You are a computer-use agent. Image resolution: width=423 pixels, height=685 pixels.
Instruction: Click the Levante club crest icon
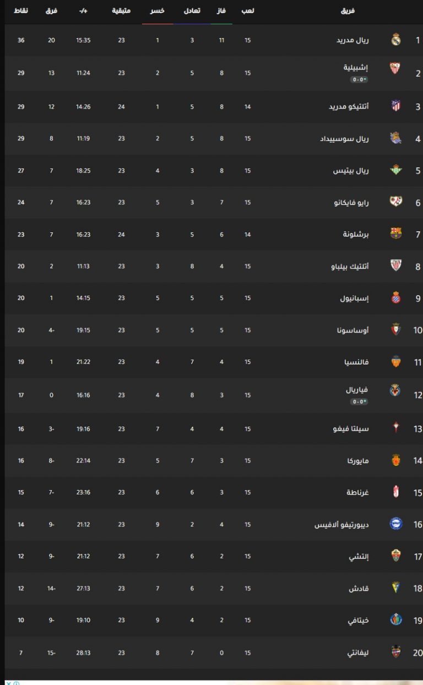click(395, 652)
